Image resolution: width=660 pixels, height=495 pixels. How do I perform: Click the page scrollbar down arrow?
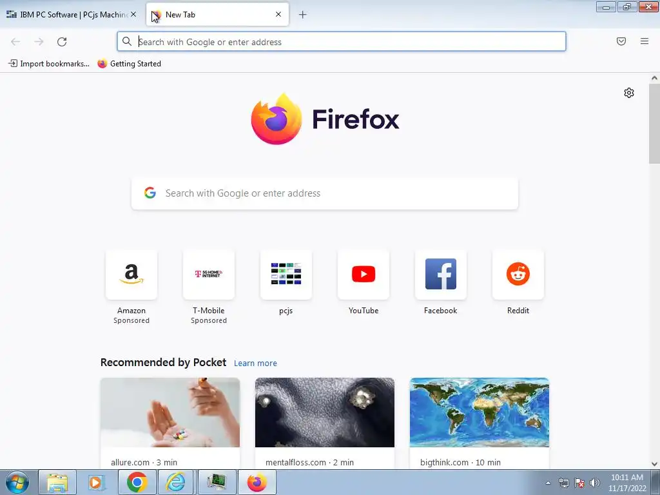pos(654,464)
